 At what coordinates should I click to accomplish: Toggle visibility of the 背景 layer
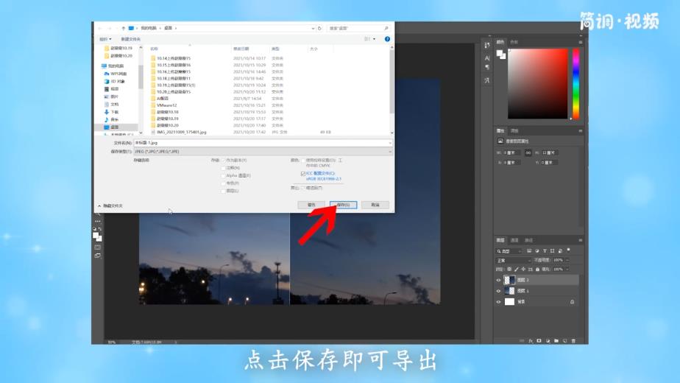pyautogui.click(x=498, y=302)
